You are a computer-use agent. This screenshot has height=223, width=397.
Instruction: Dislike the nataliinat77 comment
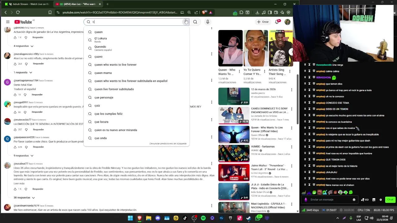[x=26, y=189]
